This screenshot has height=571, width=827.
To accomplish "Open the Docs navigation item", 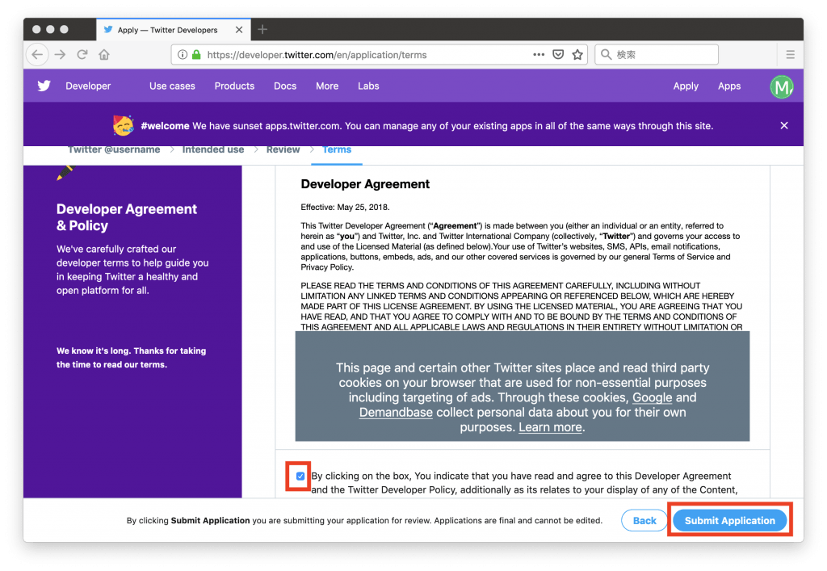I will (285, 86).
